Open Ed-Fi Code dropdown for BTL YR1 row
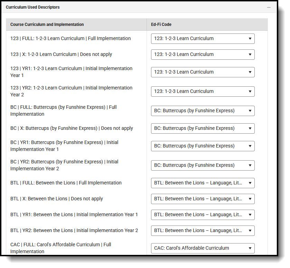Viewport: 290px width, 268px height. tap(203, 215)
